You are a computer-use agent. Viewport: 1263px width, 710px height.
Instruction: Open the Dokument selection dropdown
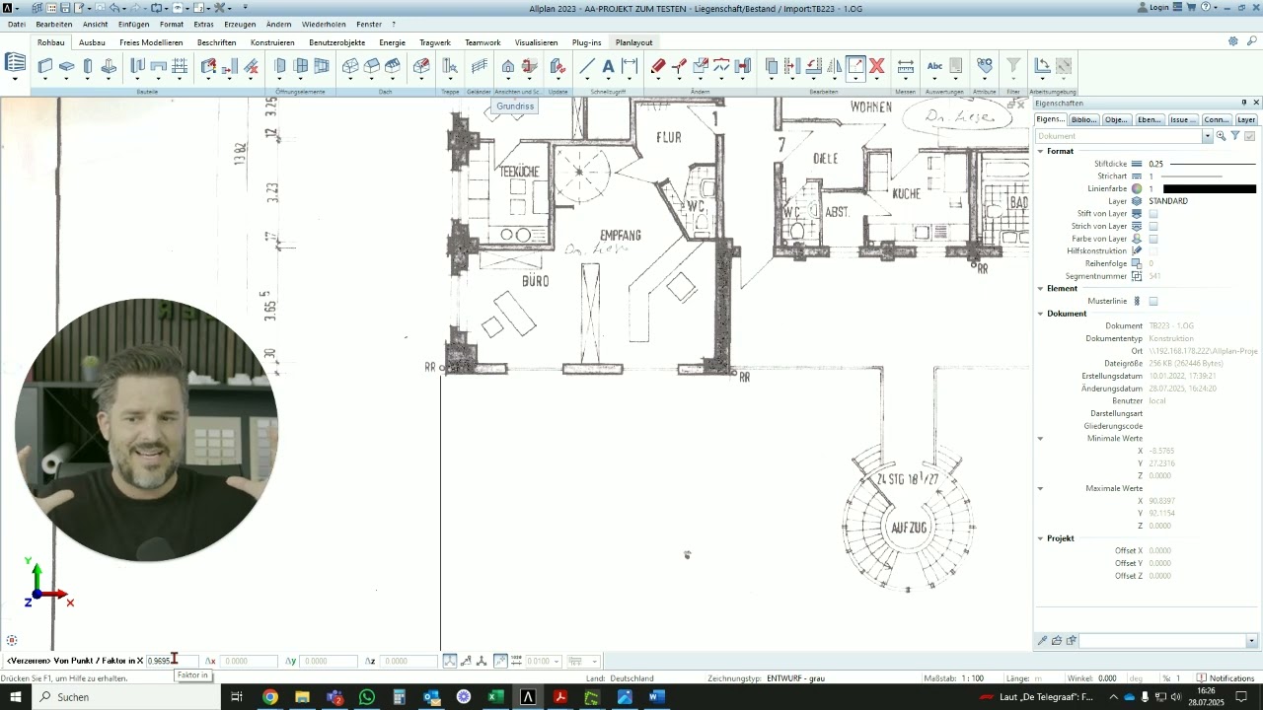point(1207,136)
